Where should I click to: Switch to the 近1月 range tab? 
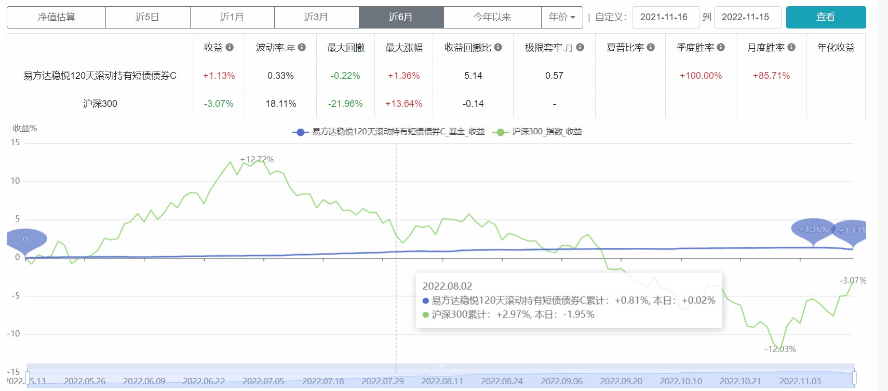pyautogui.click(x=232, y=17)
